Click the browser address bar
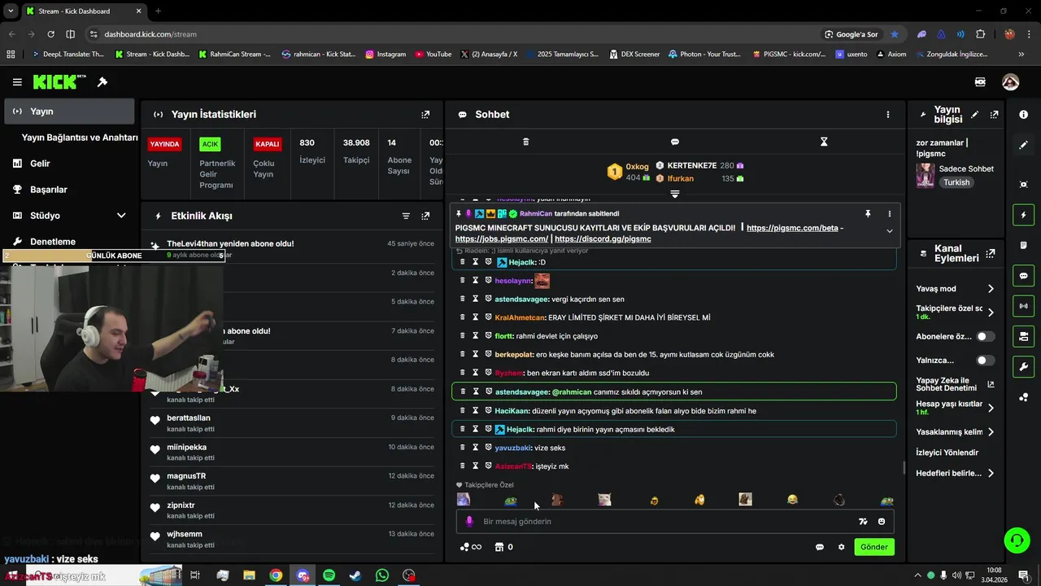 (x=455, y=34)
